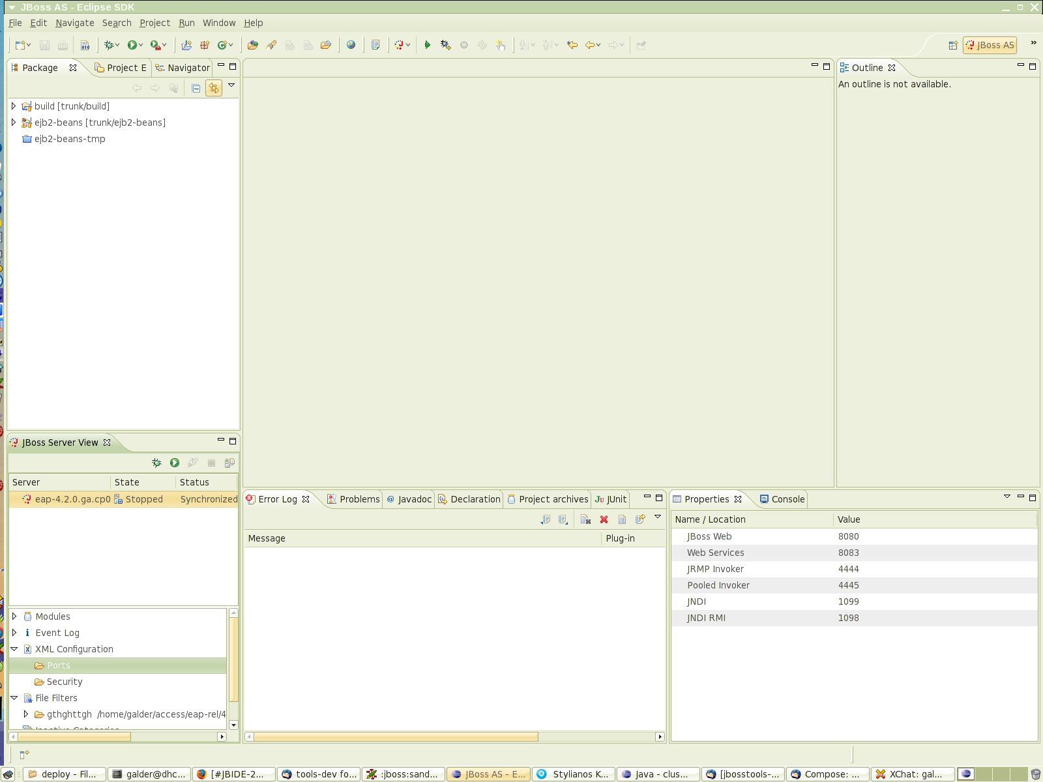Open the Run button's dropdown arrow in toolbar
This screenshot has height=782, width=1043.
click(141, 45)
